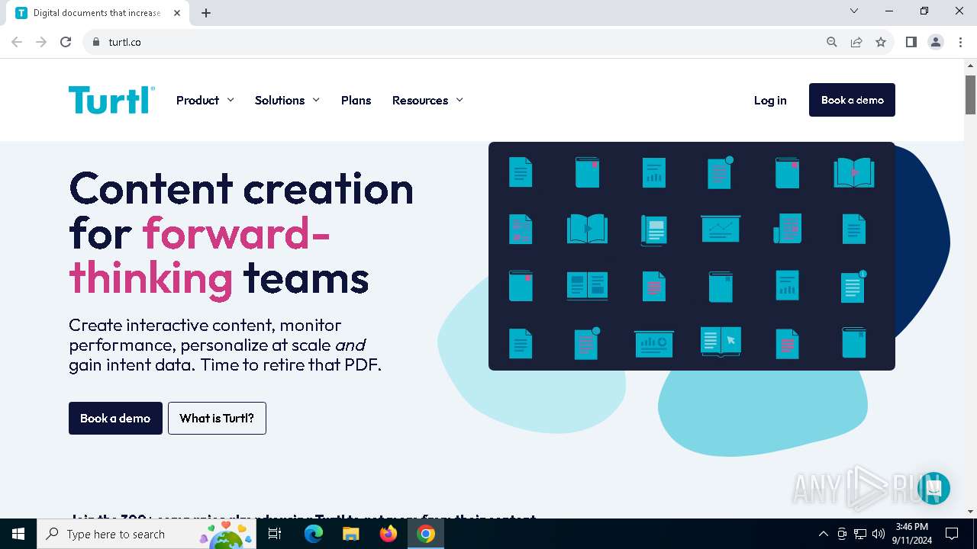The image size is (977, 549).
Task: Click the Type here to search box
Action: pyautogui.click(x=147, y=534)
